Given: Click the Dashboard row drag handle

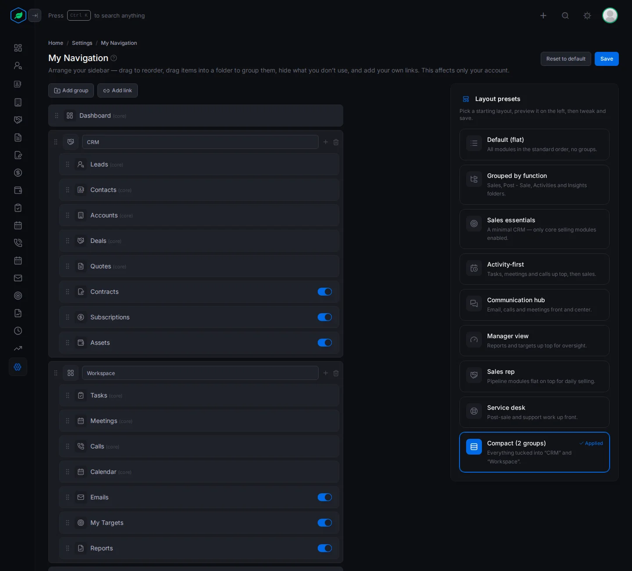Looking at the screenshot, I should (57, 116).
